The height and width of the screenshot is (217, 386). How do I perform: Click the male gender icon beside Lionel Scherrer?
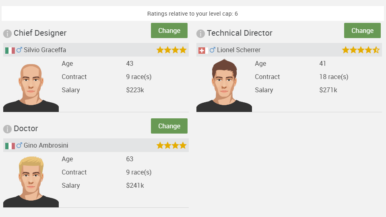[213, 50]
